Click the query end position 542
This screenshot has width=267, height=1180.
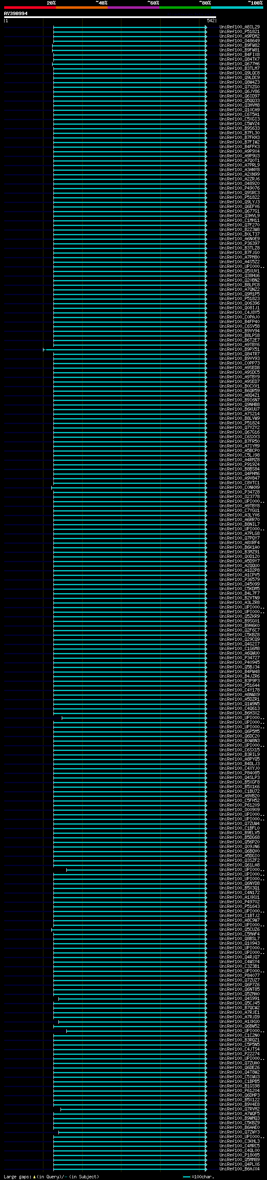point(210,21)
